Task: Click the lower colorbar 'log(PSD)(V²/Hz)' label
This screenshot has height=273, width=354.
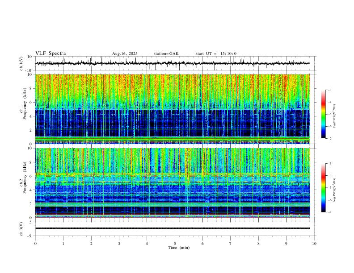Action: 335,190
